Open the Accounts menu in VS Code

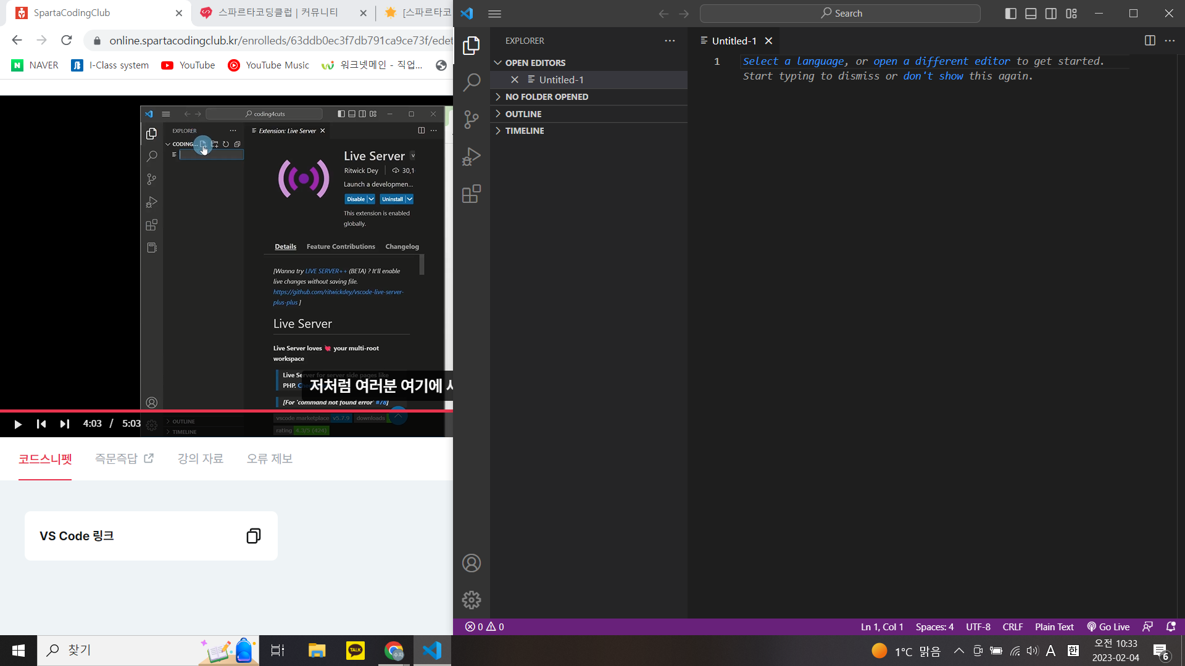point(472,563)
